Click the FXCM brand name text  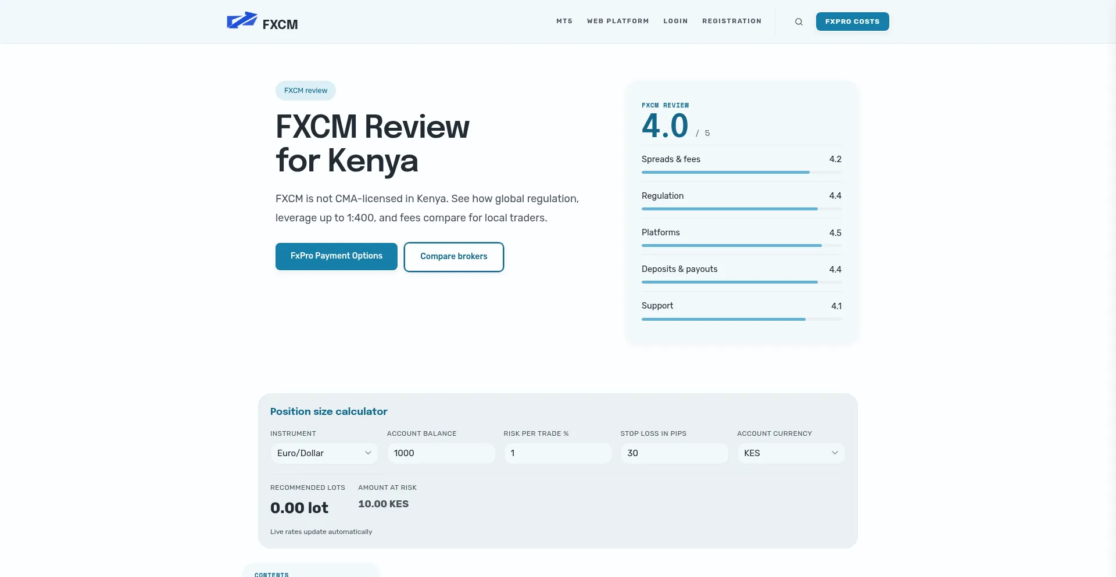(280, 24)
